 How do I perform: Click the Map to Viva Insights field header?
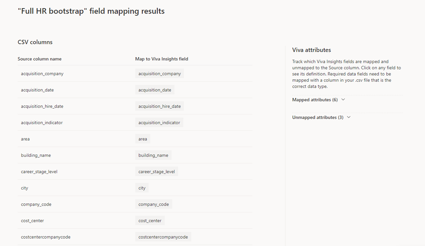click(x=161, y=59)
